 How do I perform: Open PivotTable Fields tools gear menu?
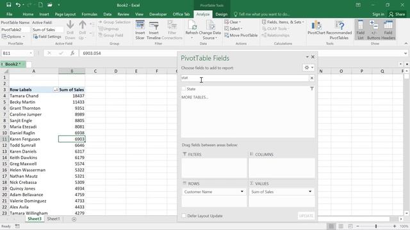pos(309,68)
